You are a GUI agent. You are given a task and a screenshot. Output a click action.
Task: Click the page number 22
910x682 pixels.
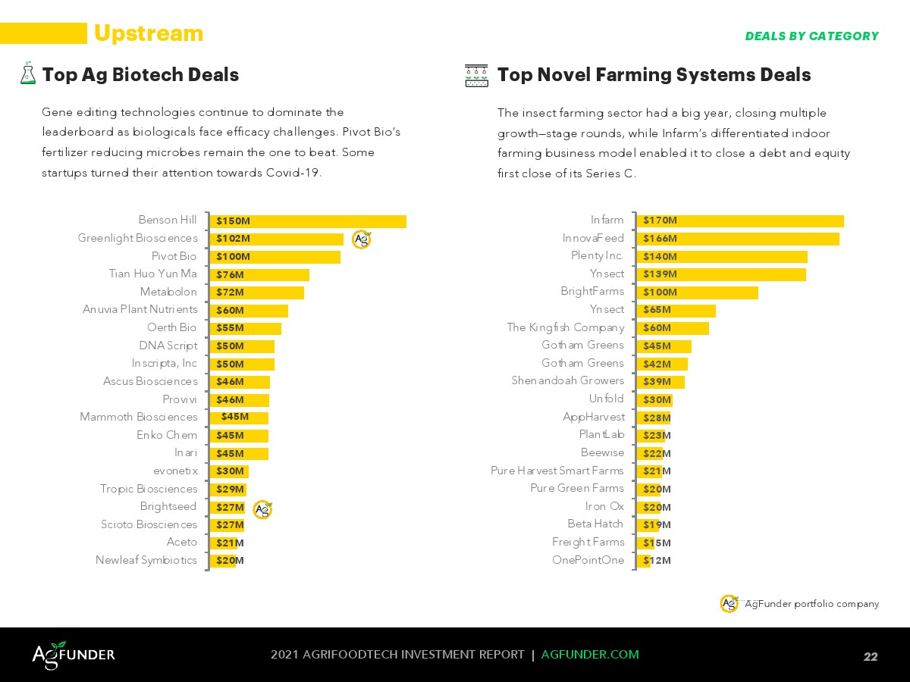tap(871, 656)
